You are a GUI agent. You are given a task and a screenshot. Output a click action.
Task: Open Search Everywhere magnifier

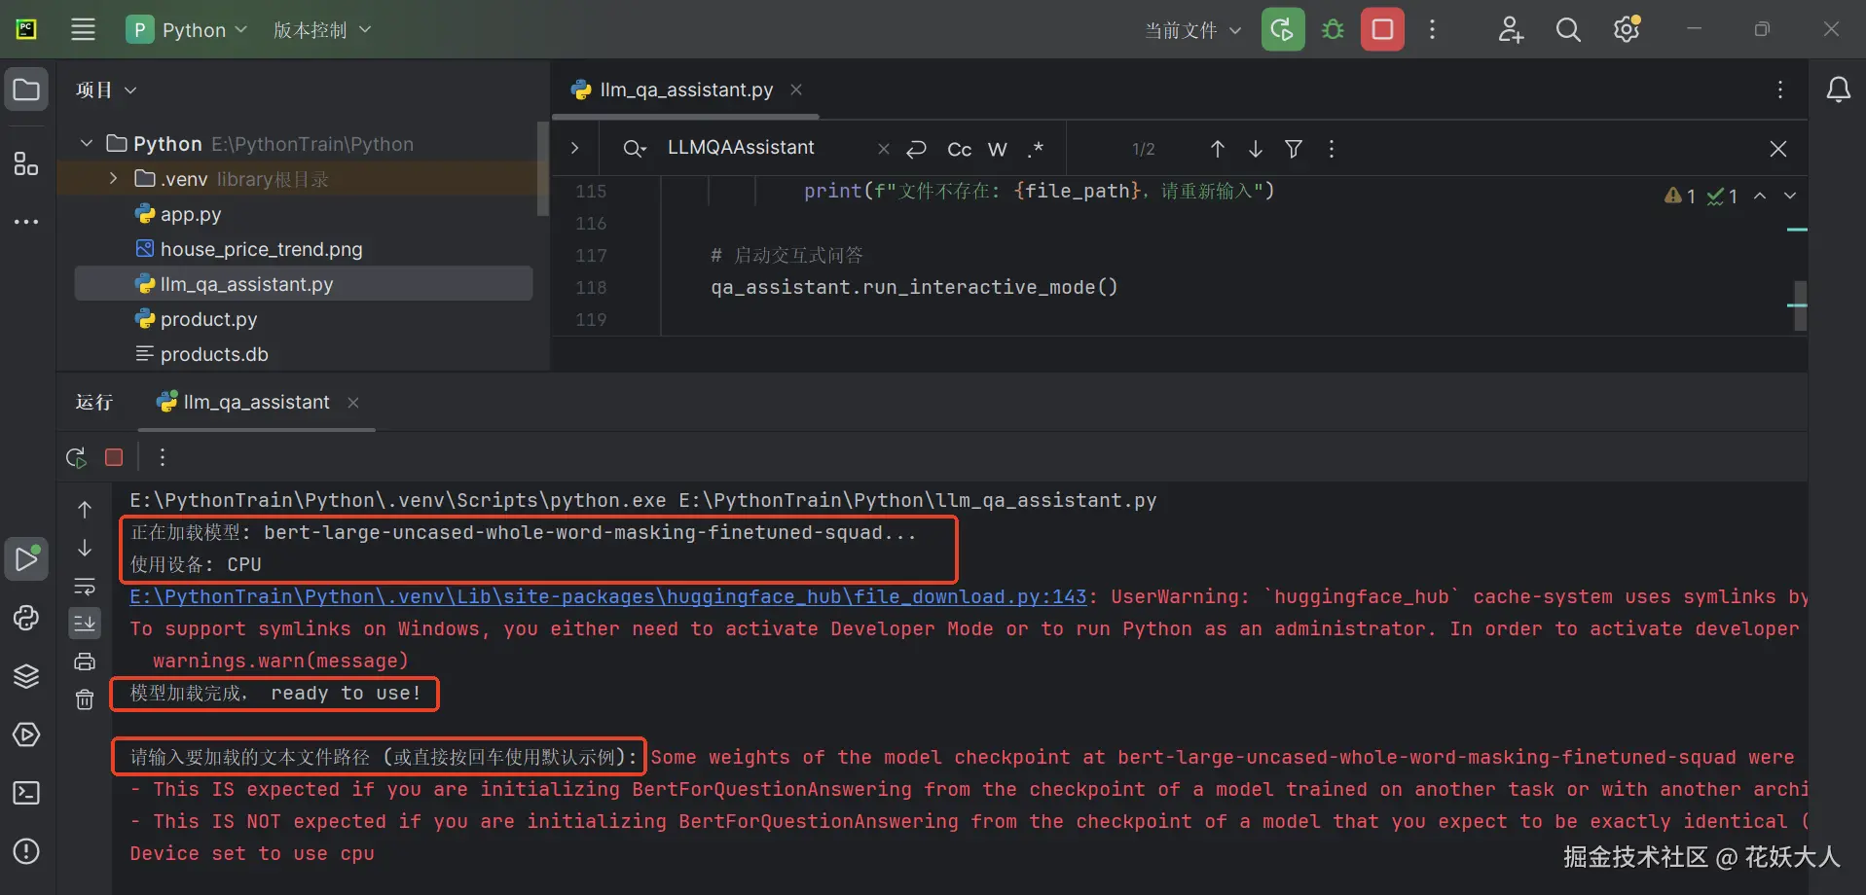pyautogui.click(x=1567, y=30)
